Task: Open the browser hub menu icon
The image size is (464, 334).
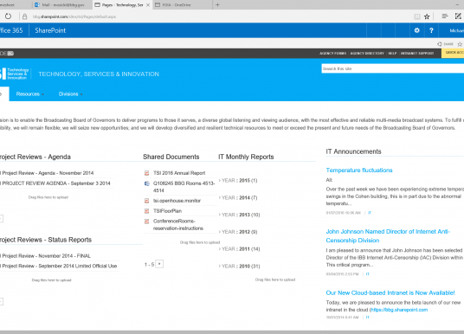Action: [x=444, y=16]
